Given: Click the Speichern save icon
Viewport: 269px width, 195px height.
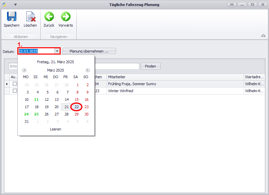Looking at the screenshot, I should pos(12,17).
